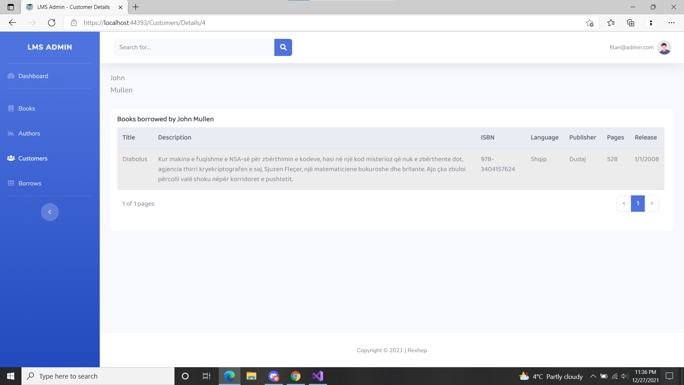This screenshot has width=684, height=385.
Task: Click the blue search magnifier button
Action: (x=283, y=47)
